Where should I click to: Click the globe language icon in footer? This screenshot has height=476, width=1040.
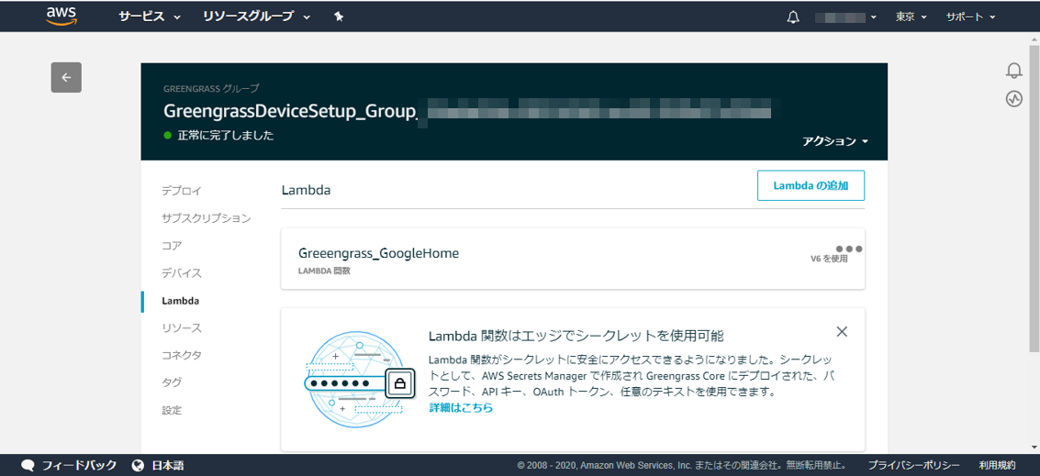click(139, 465)
